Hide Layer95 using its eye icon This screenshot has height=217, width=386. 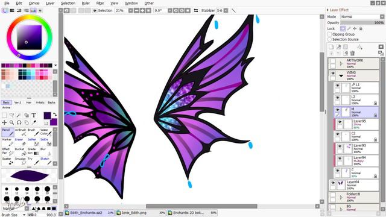340,122
